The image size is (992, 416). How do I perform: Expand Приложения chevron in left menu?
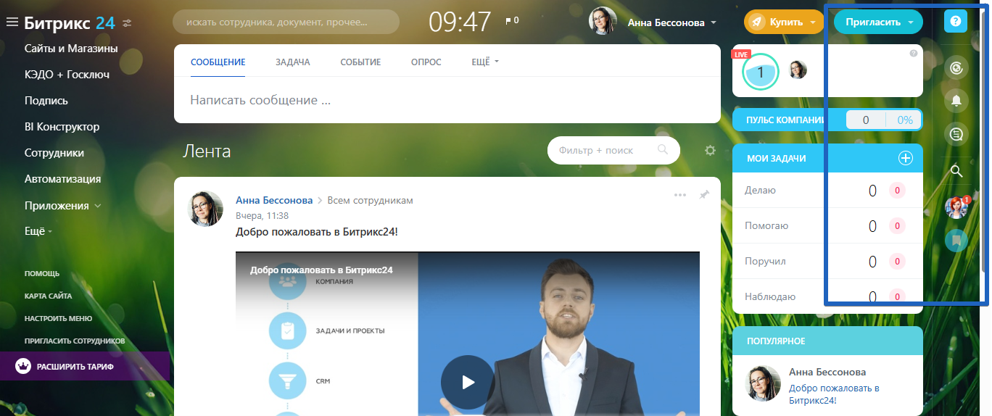pos(98,206)
